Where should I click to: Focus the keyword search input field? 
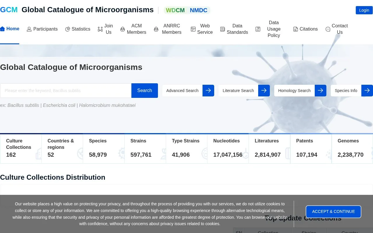point(66,91)
